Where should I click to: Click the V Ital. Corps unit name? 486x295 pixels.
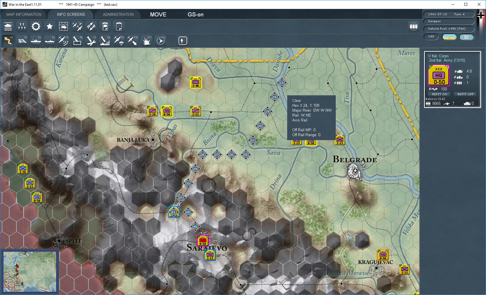(x=438, y=56)
